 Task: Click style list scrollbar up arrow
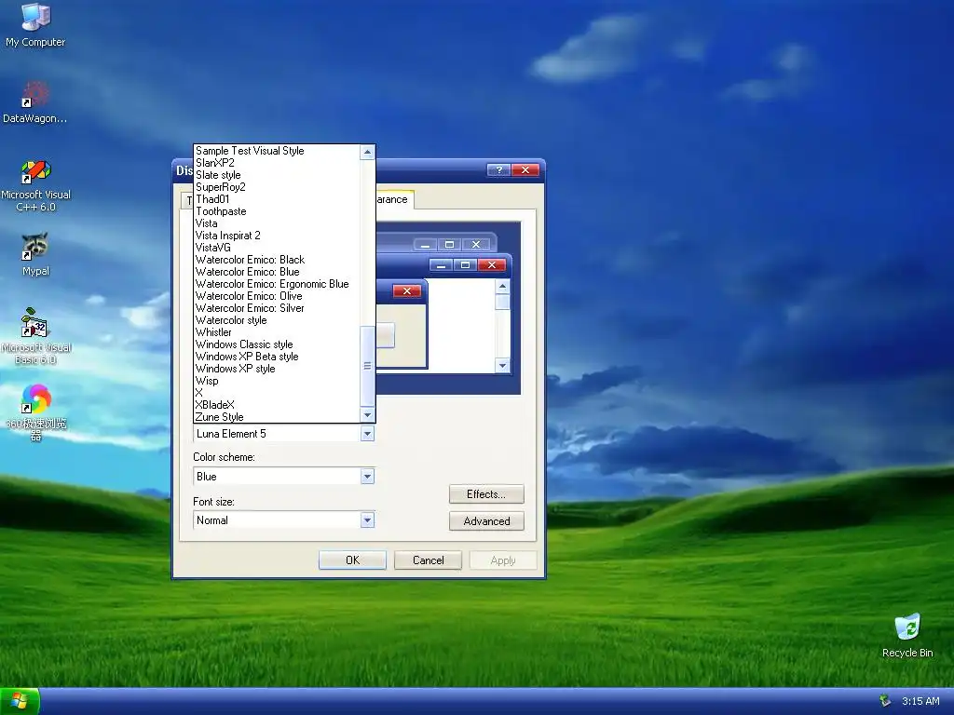pyautogui.click(x=367, y=152)
